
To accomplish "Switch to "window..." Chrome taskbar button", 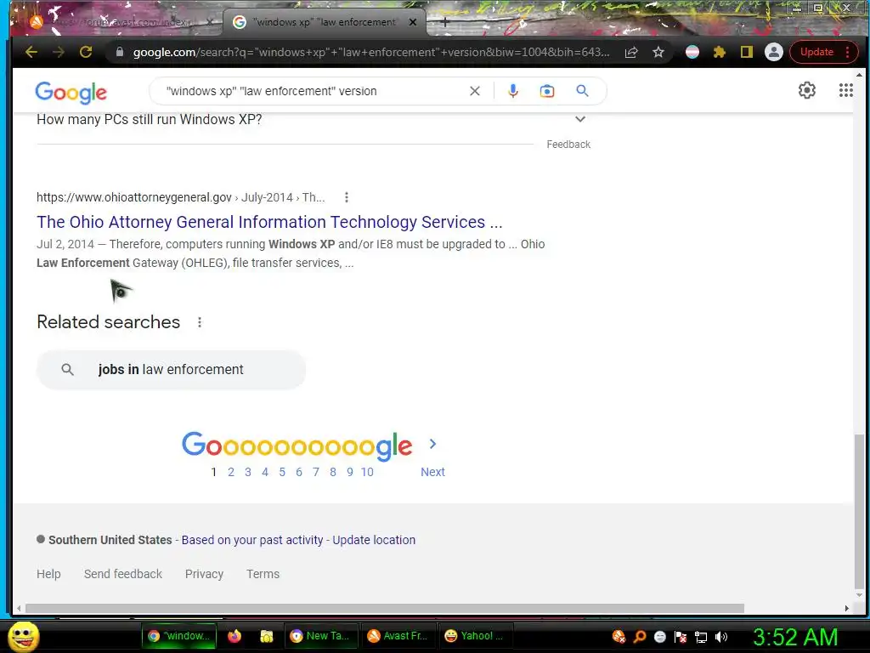I will point(178,636).
